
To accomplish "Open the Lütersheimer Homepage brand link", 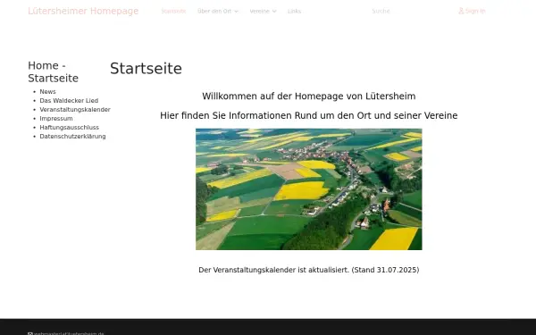I will click(x=83, y=11).
